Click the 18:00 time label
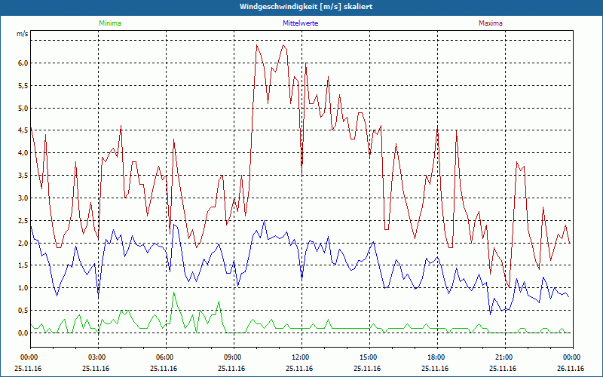 437,357
